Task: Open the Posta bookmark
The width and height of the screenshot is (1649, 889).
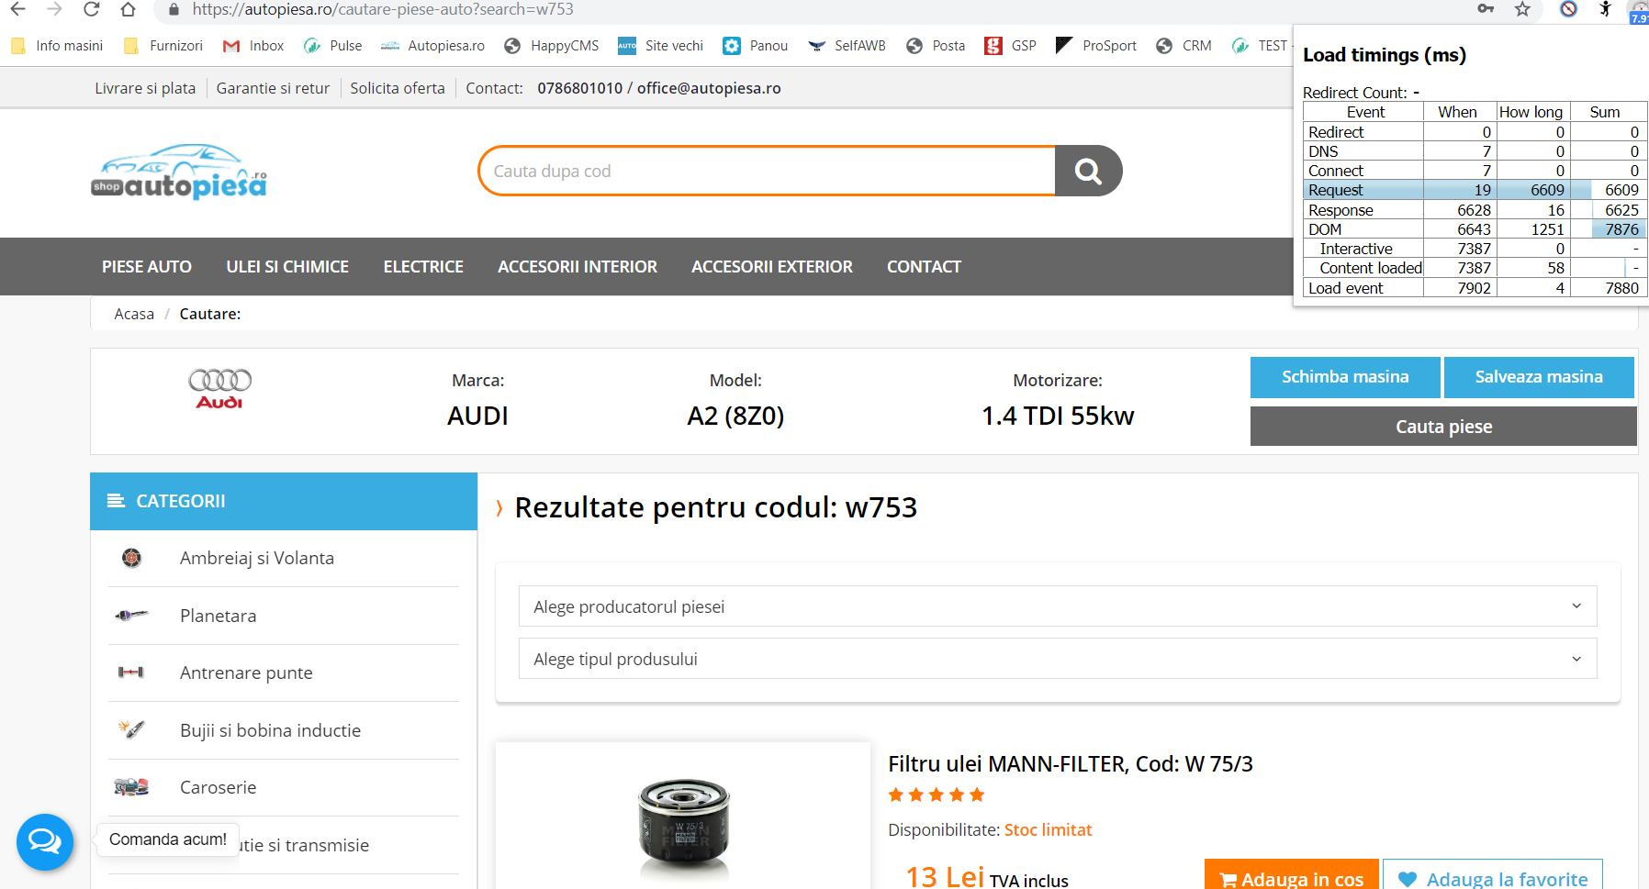Action: tap(936, 46)
